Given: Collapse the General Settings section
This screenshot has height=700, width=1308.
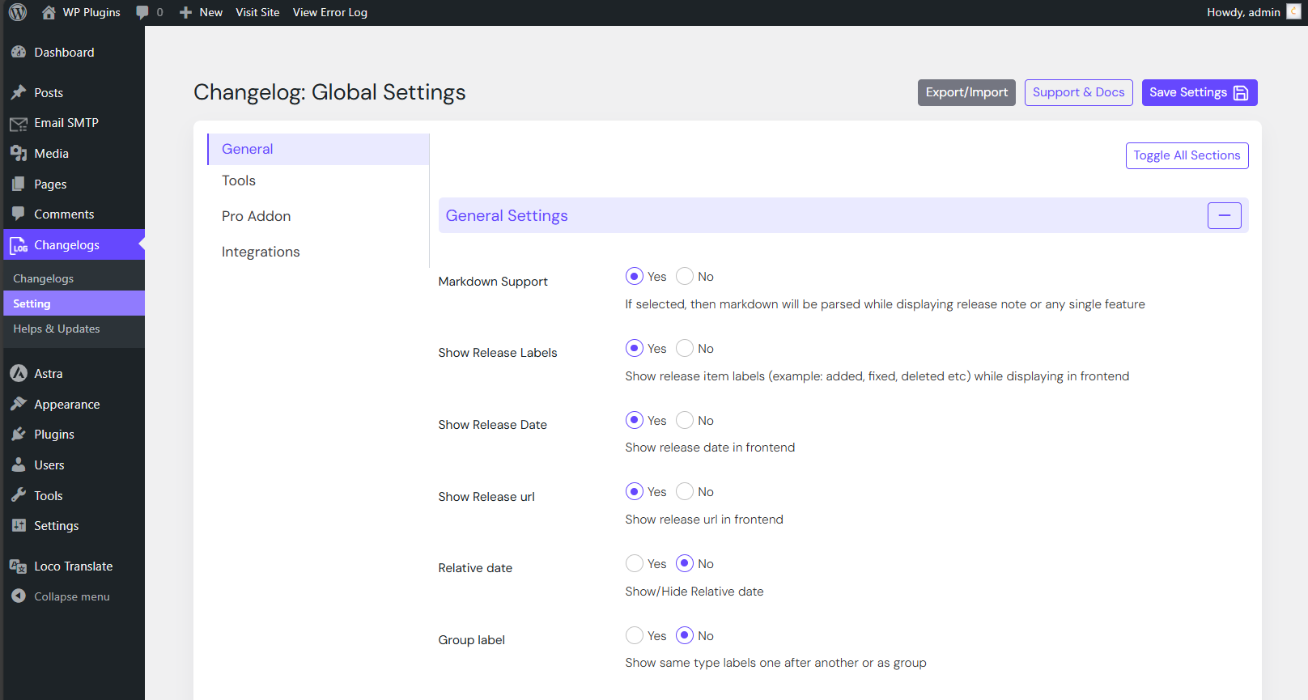Looking at the screenshot, I should point(1224,215).
